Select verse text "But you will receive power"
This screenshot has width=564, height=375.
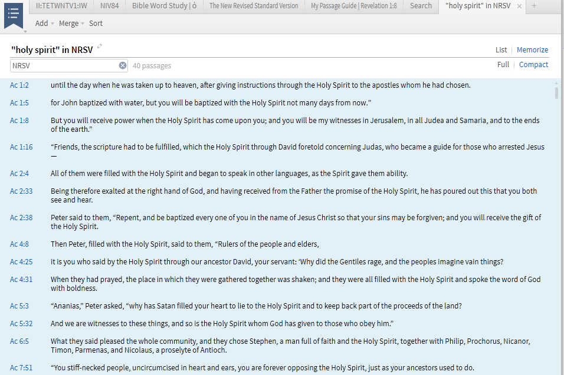click(93, 120)
